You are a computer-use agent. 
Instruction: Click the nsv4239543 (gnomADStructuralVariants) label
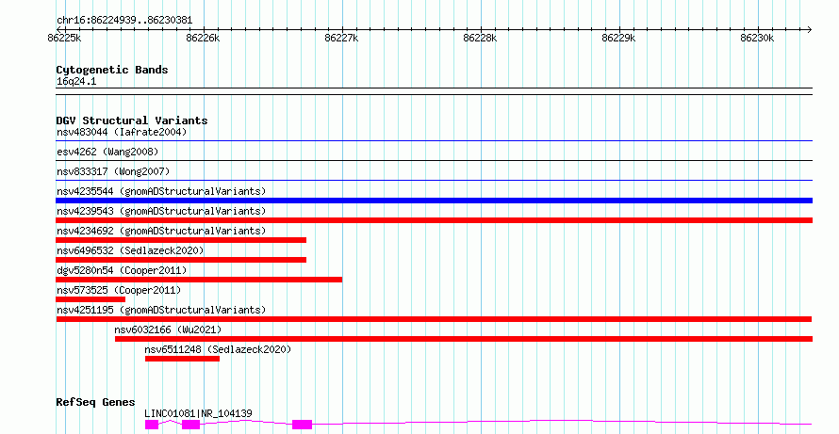pyautogui.click(x=161, y=211)
